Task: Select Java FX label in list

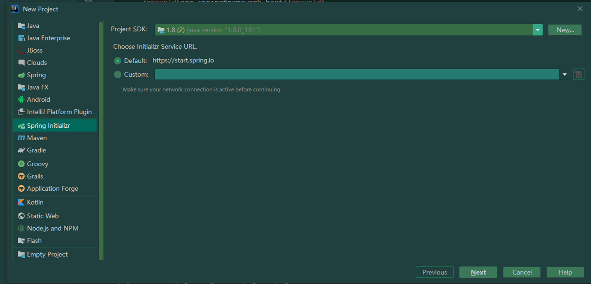Action: point(38,87)
